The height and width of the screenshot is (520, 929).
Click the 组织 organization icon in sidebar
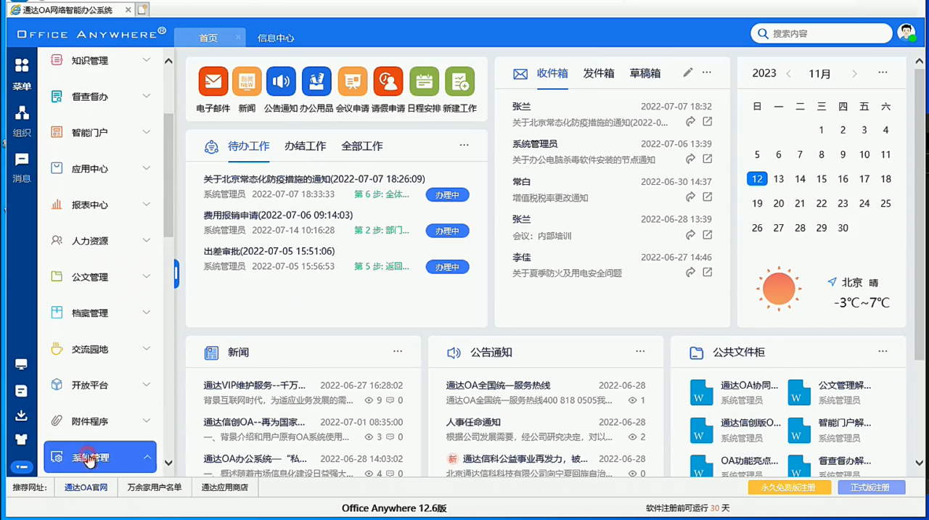[x=22, y=113]
